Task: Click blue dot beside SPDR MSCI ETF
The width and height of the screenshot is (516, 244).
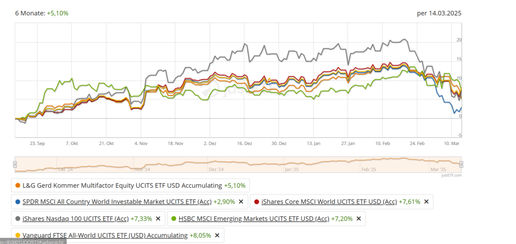Action: (x=18, y=202)
